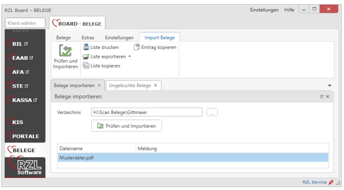This screenshot has width=344, height=190.
Task: Click the large Prüfen und Importieren ribbon icon
Action: coord(65,50)
